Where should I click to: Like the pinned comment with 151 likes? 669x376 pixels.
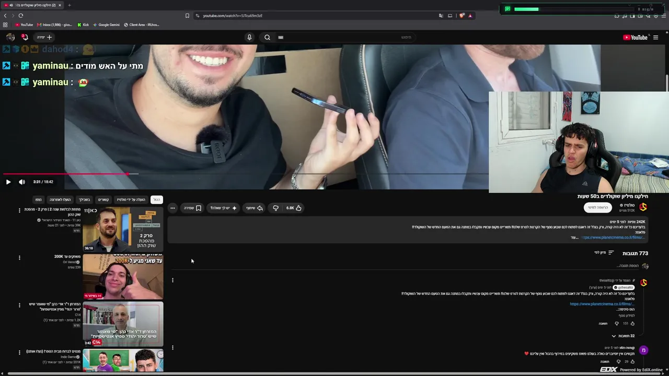click(x=632, y=324)
